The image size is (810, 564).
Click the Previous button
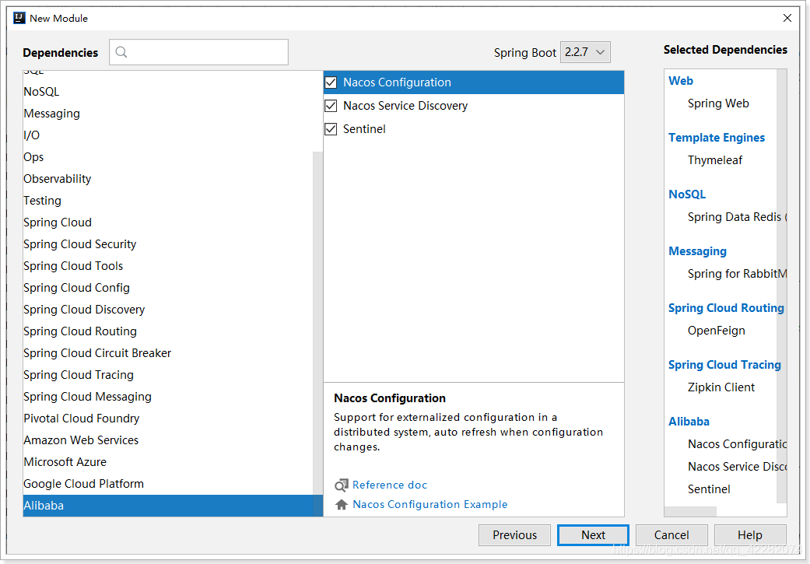[514, 535]
